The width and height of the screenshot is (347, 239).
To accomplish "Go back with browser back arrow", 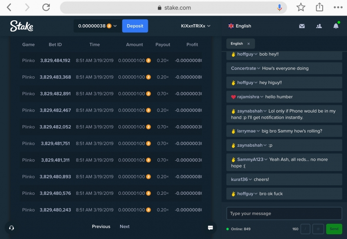I will coord(9,7).
